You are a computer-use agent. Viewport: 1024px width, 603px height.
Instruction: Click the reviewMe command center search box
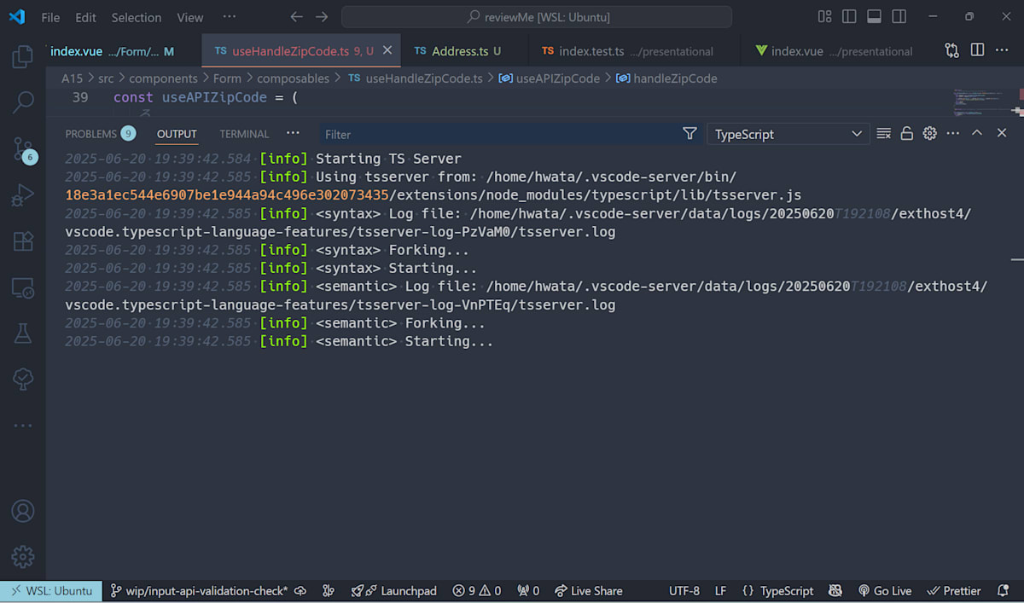[537, 17]
